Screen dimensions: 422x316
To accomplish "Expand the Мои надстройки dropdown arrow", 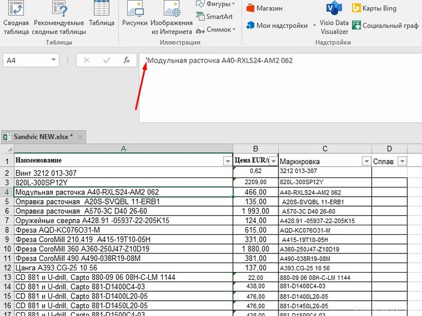I will (314, 25).
